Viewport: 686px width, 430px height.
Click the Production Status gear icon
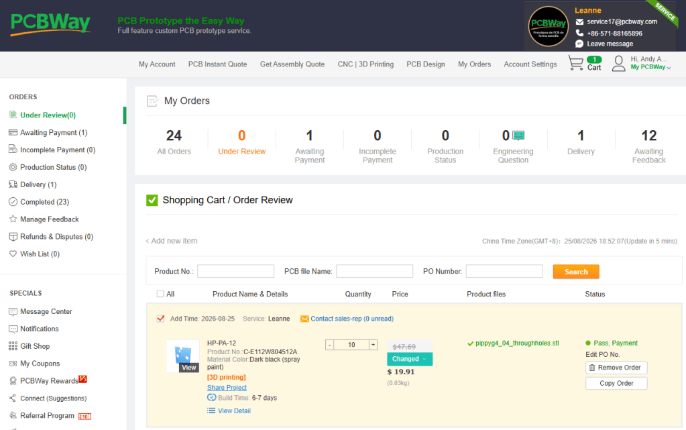[13, 167]
